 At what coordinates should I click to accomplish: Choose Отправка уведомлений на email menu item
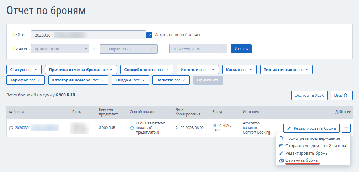pos(316,146)
